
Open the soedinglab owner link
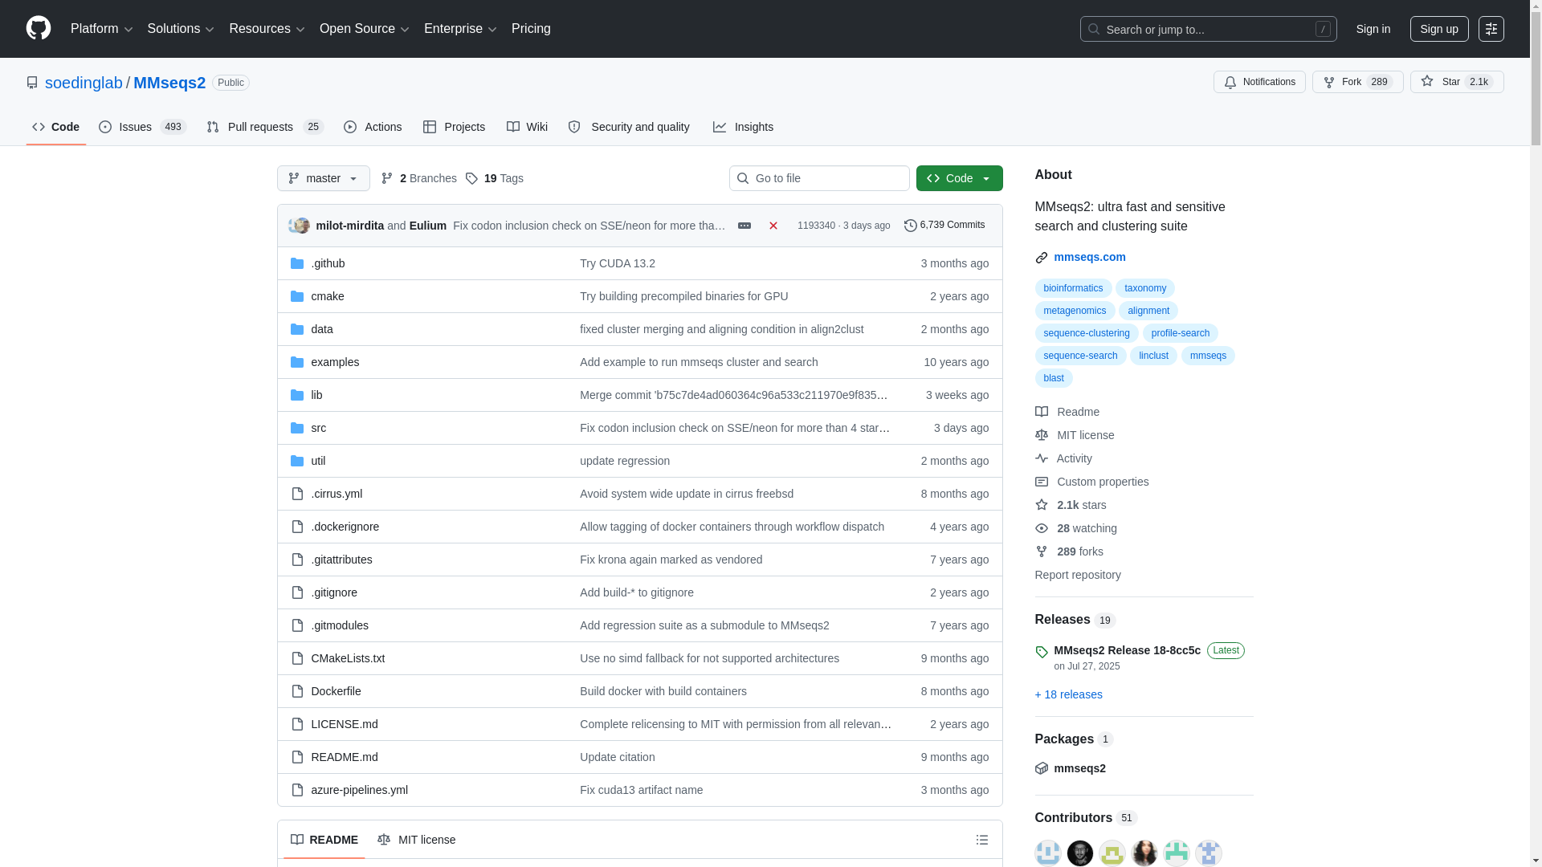coord(84,83)
